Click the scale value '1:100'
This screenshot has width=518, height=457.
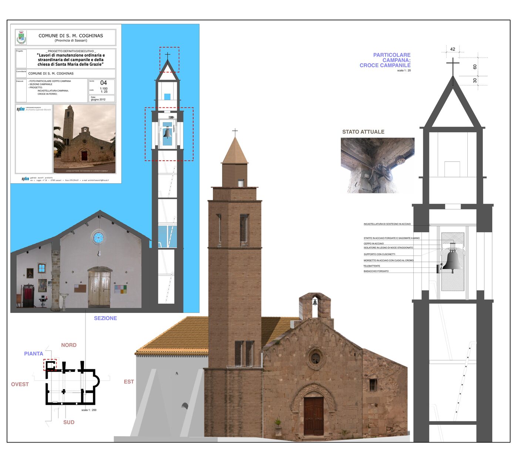pos(104,89)
